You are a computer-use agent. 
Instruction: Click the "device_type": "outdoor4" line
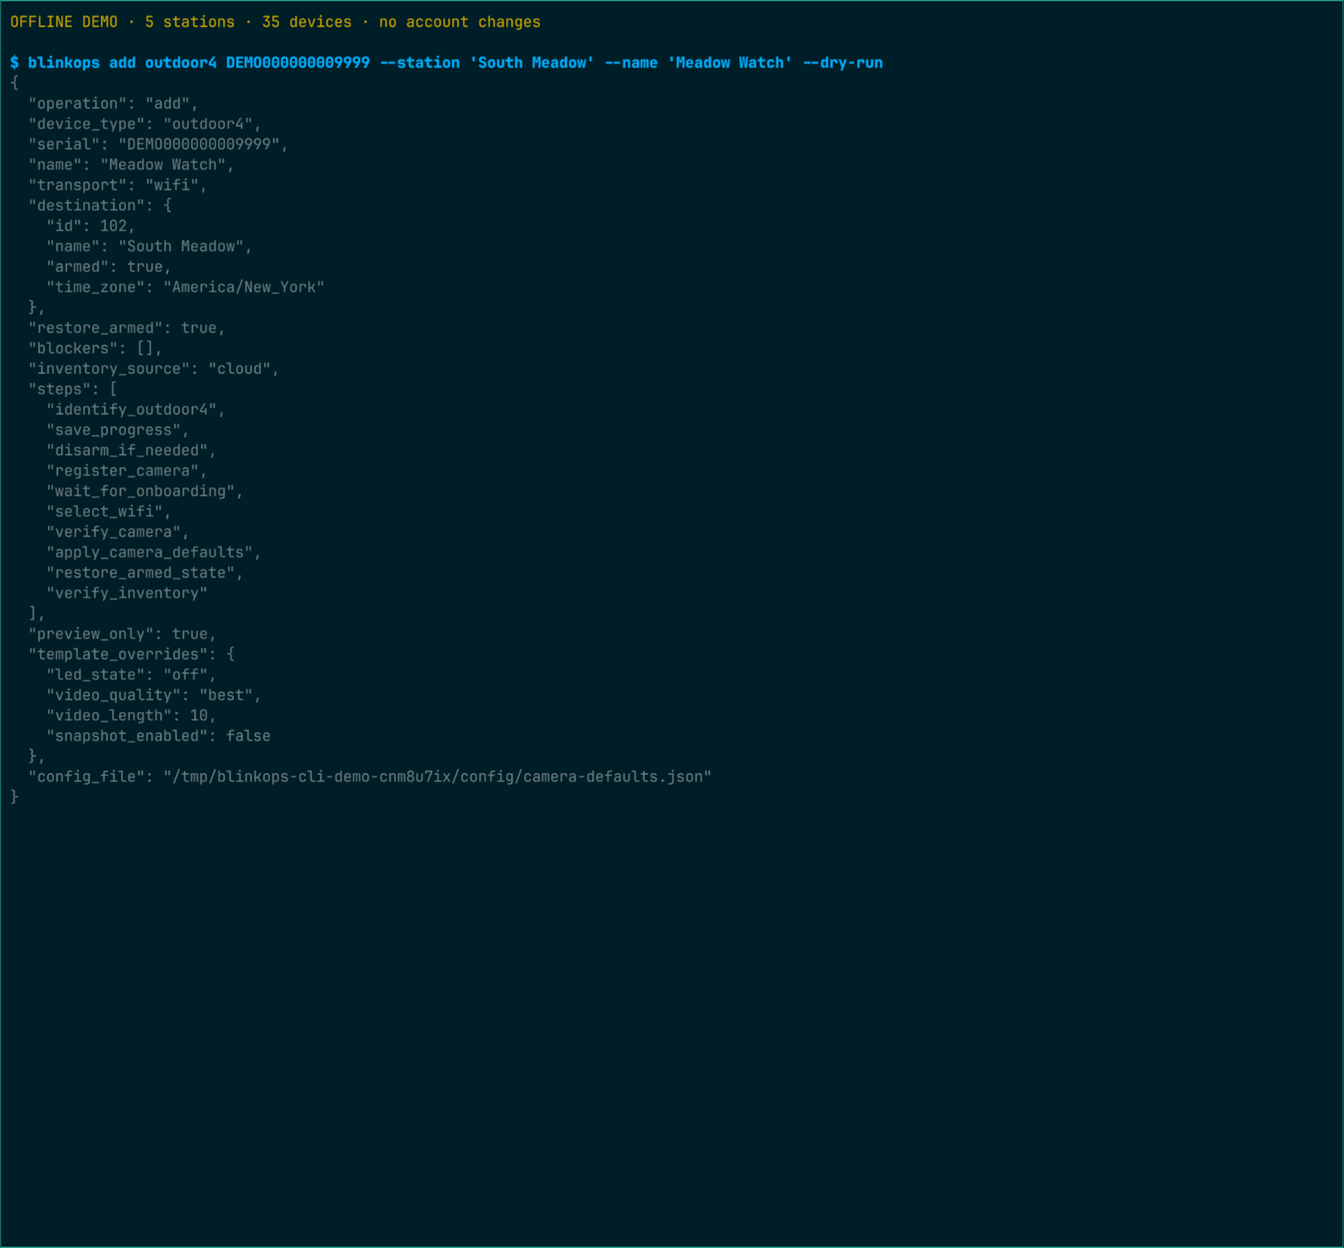click(x=145, y=124)
